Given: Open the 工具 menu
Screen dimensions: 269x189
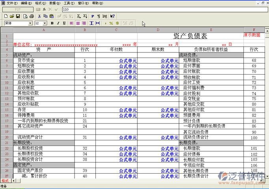Looking at the screenshot, I should click(x=69, y=3).
